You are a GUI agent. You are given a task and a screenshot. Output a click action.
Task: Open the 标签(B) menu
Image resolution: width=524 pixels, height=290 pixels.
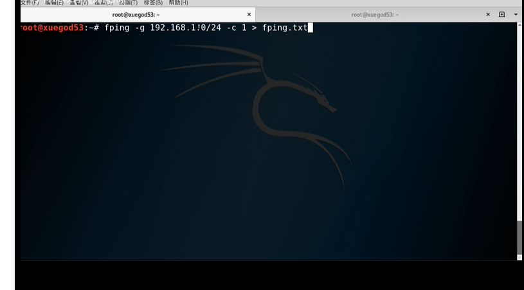[x=153, y=3]
